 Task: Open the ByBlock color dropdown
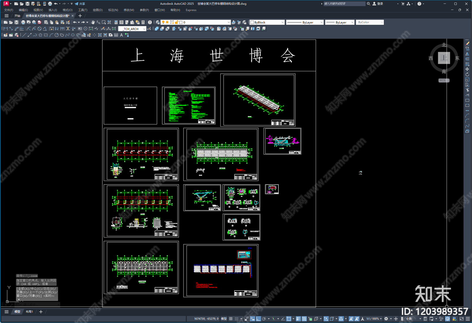[267, 22]
